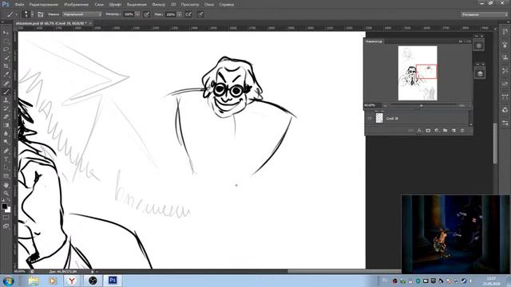Toggle tablet pressure for size
This screenshot has width=511, height=287.
click(200, 14)
